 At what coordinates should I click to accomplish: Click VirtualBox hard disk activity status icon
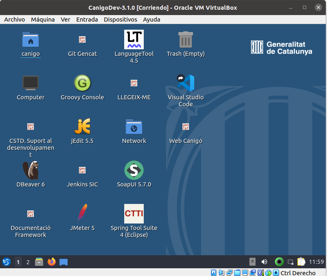tap(213, 272)
